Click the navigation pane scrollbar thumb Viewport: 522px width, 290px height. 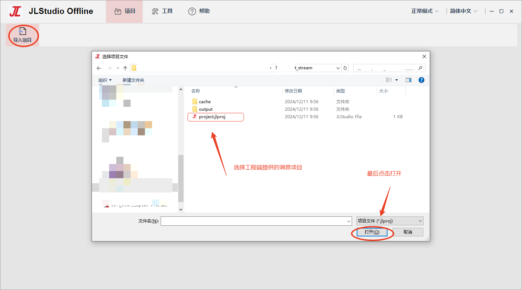[181, 179]
